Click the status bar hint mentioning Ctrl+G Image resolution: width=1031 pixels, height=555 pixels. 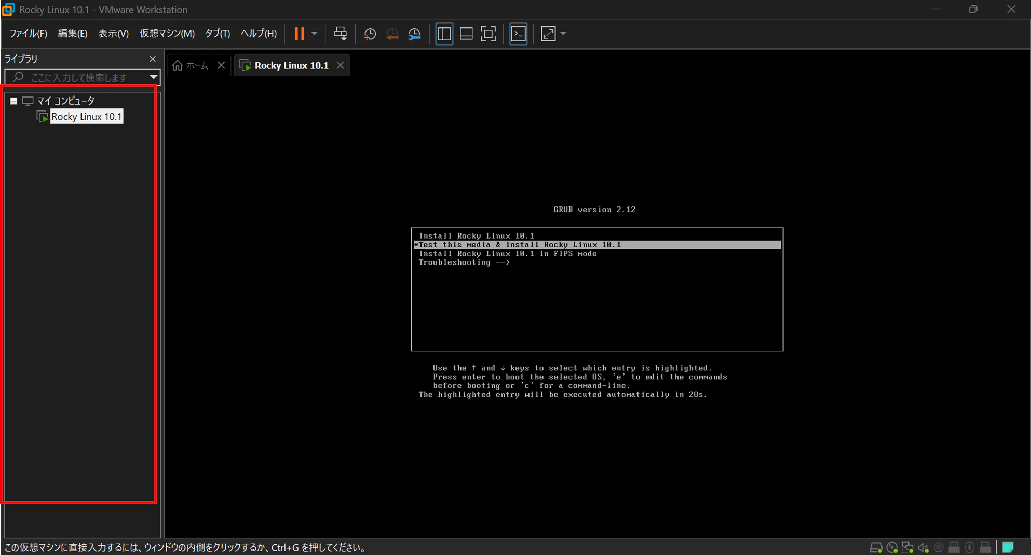click(186, 548)
